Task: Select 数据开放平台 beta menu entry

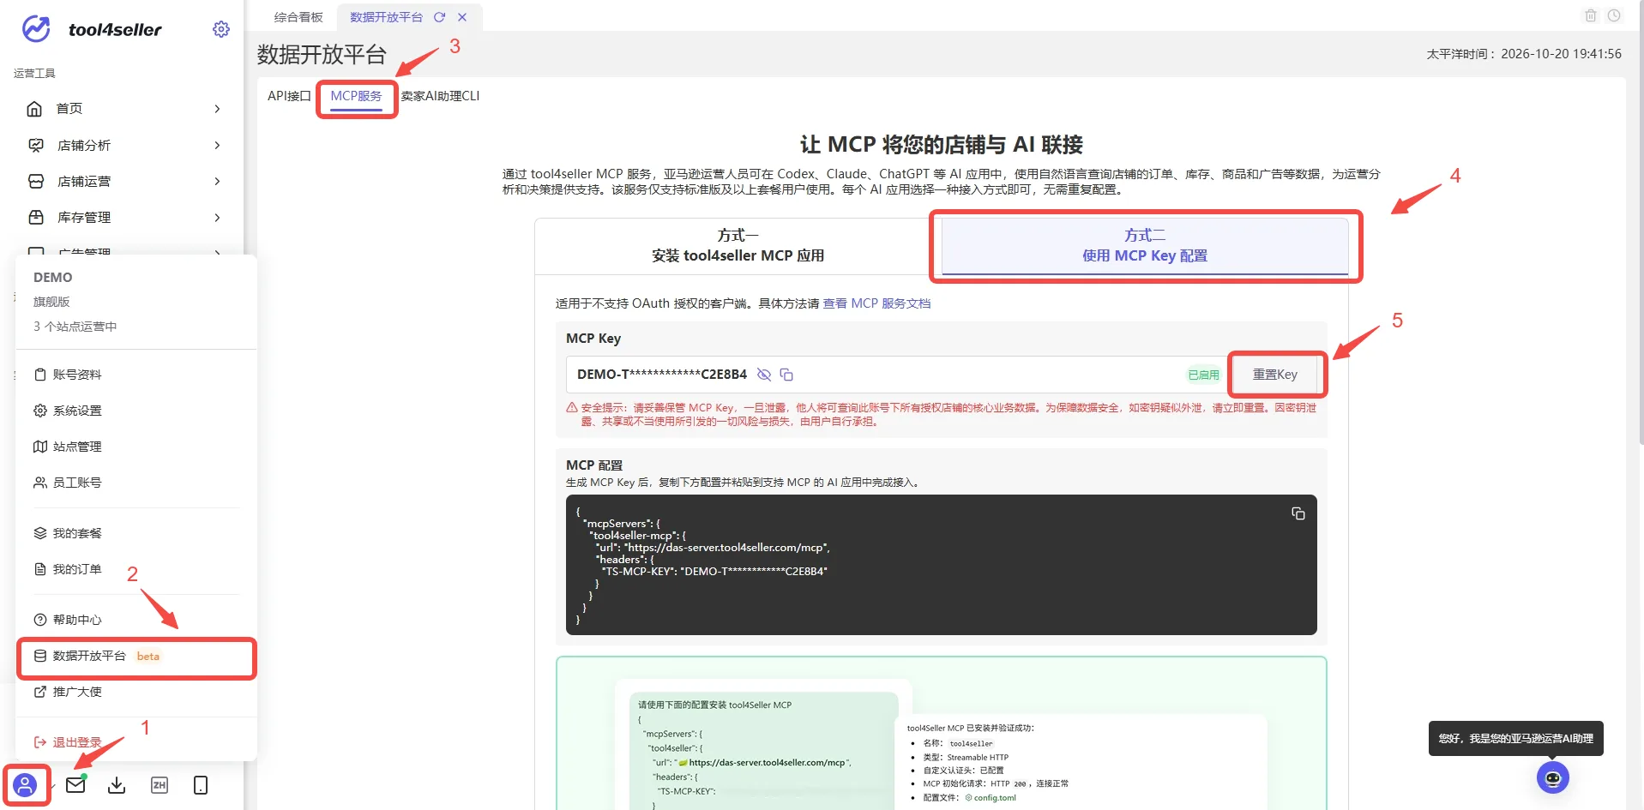Action: pyautogui.click(x=136, y=657)
